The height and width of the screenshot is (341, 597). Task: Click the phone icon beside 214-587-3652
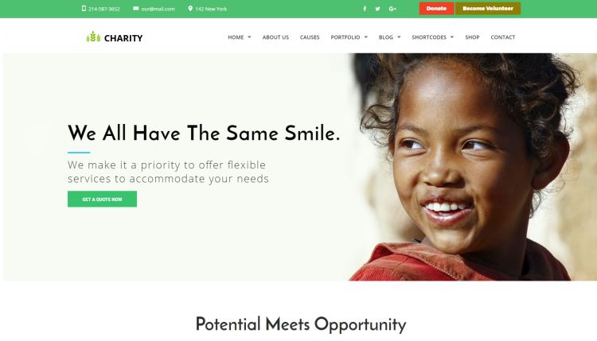[84, 9]
